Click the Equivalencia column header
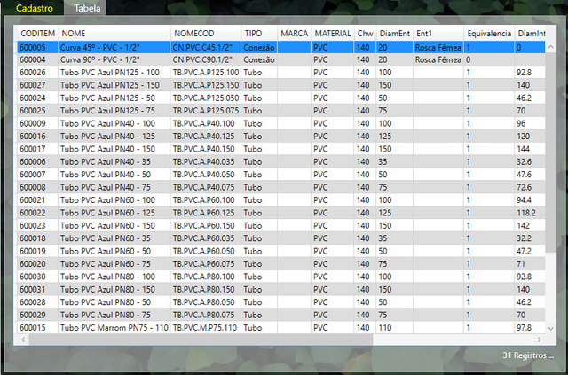 [488, 33]
